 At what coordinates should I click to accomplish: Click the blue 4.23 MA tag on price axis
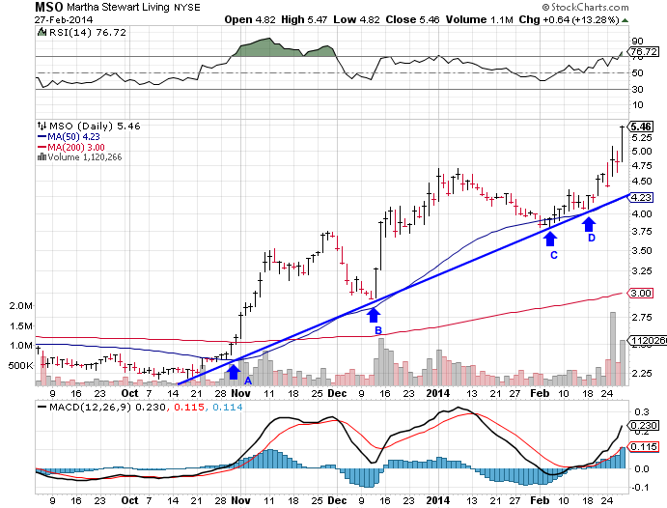point(641,197)
